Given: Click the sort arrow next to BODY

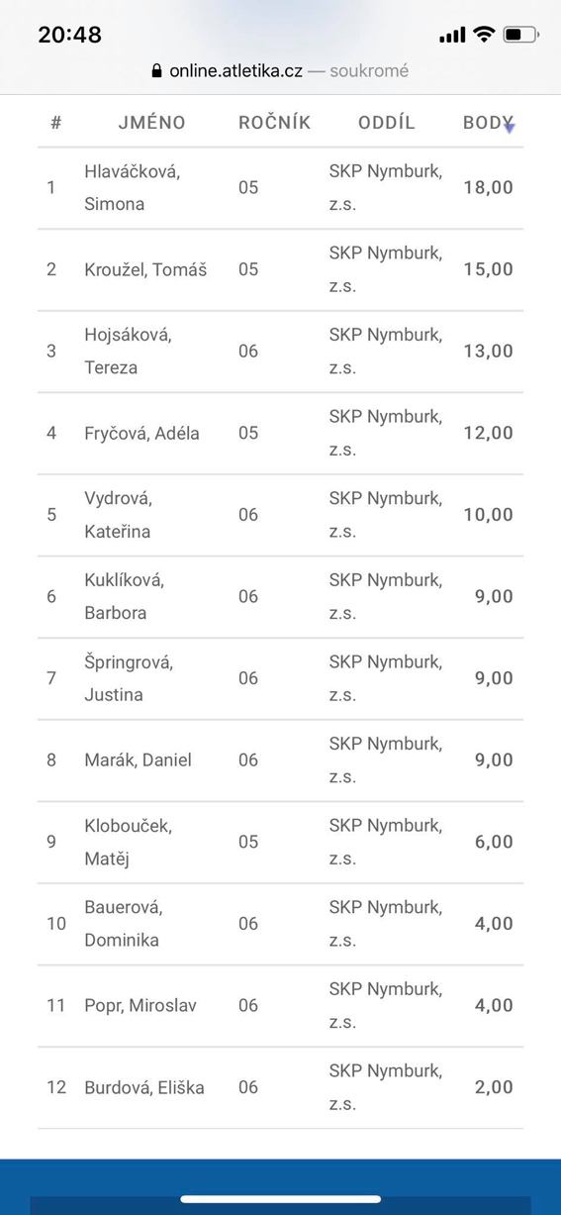Looking at the screenshot, I should pyautogui.click(x=509, y=125).
